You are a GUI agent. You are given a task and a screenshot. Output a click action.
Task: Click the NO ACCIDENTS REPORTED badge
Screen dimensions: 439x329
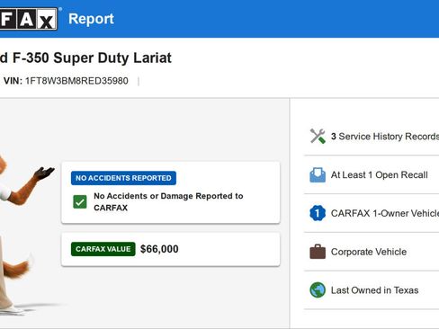[x=123, y=178]
